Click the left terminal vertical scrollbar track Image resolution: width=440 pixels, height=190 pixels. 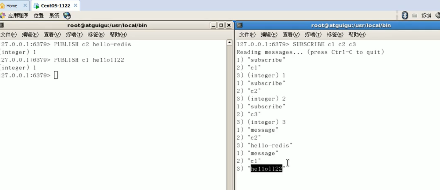[x=229, y=118]
